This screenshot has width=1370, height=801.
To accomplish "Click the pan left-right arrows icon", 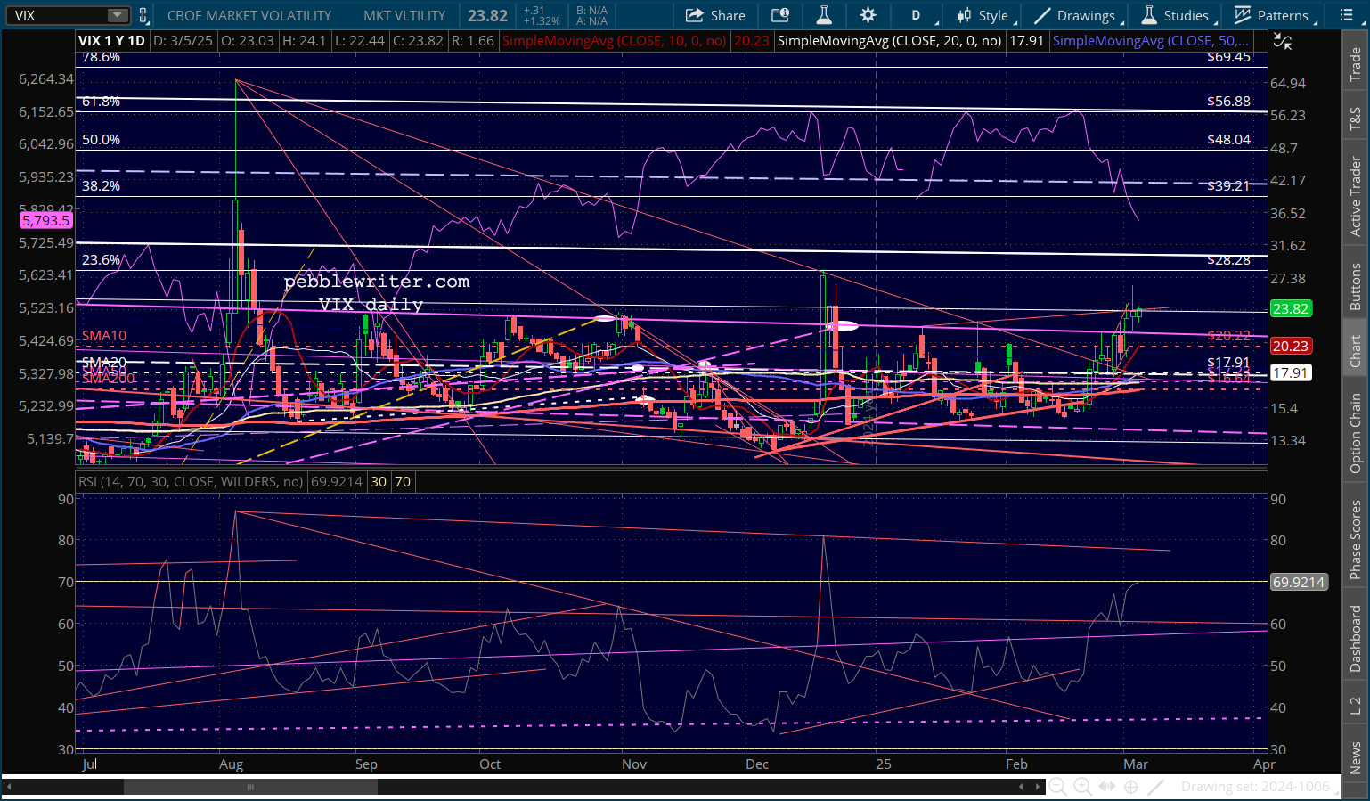I will 1107,786.
